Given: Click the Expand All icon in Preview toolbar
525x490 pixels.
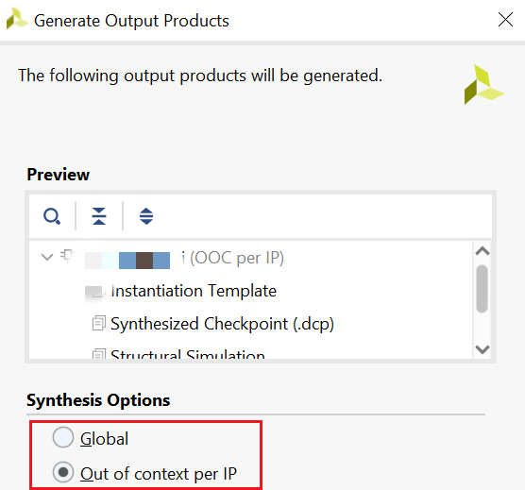Looking at the screenshot, I should 146,216.
